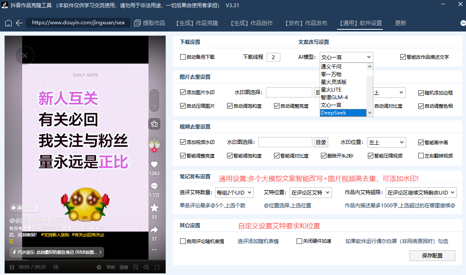Open the 汽水音乐 music track link
Viewport: 466px width, 275px height.
tap(57, 252)
